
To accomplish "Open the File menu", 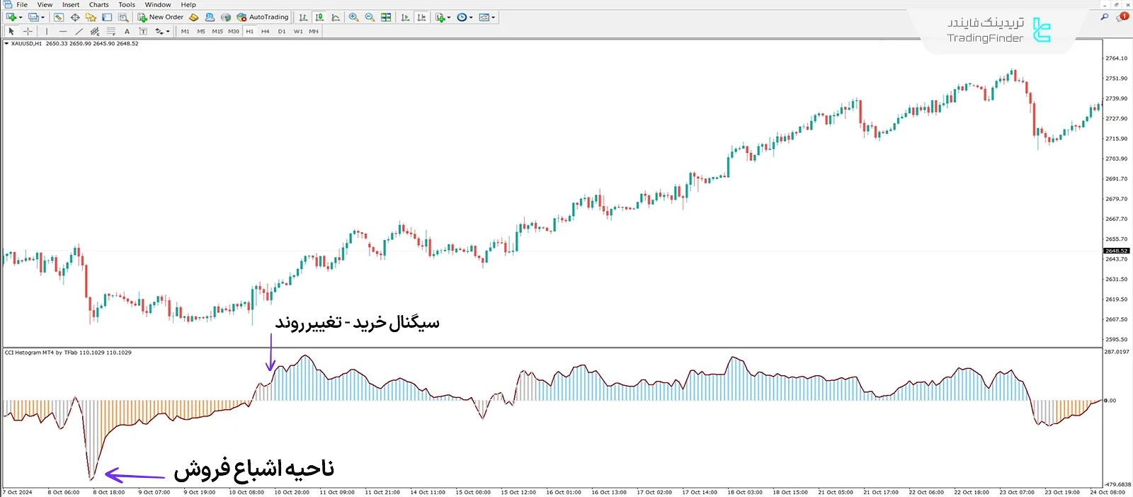I will click(x=22, y=5).
